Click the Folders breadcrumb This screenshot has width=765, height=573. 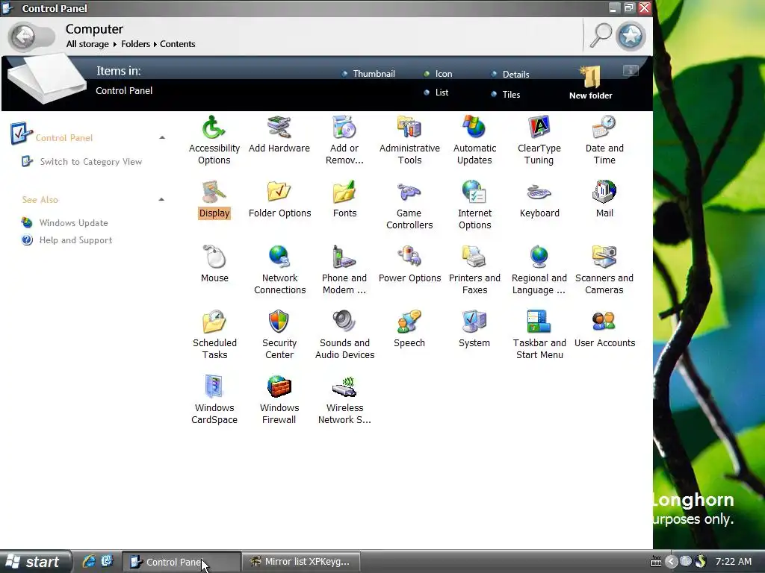[136, 44]
